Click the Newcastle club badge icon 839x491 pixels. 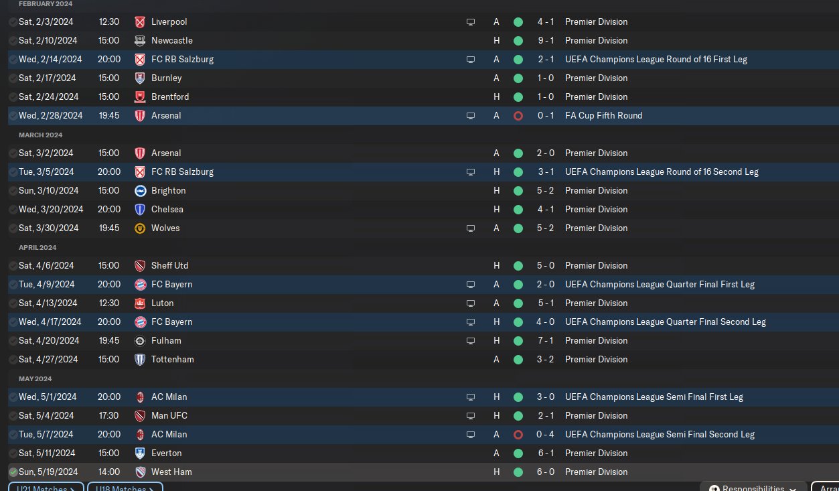click(140, 41)
